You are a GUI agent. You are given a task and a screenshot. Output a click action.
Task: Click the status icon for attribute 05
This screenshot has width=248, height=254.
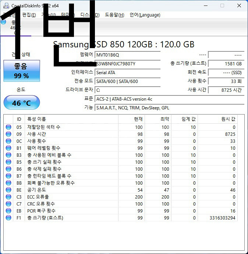pos(8,127)
